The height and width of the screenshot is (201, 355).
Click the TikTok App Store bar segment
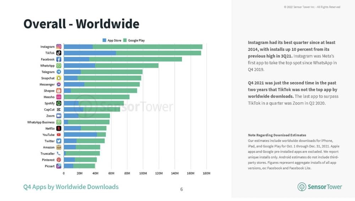click(x=90, y=53)
